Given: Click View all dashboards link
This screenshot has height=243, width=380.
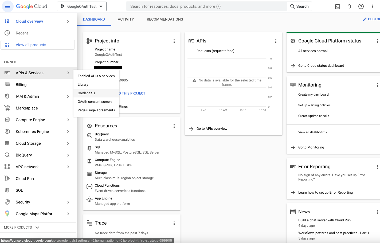Looking at the screenshot, I should (312, 132).
